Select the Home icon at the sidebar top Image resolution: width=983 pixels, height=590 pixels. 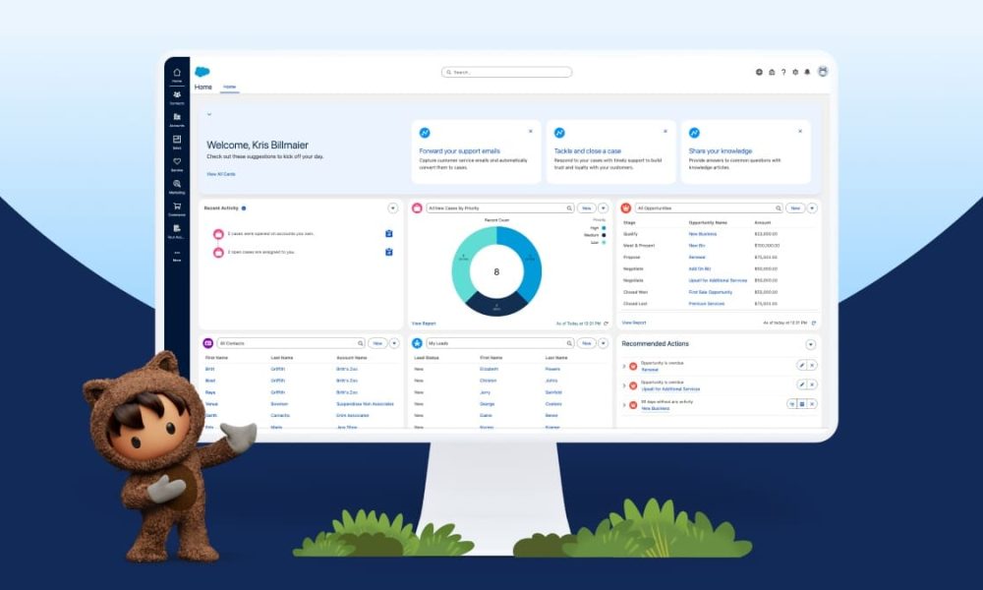tap(177, 73)
